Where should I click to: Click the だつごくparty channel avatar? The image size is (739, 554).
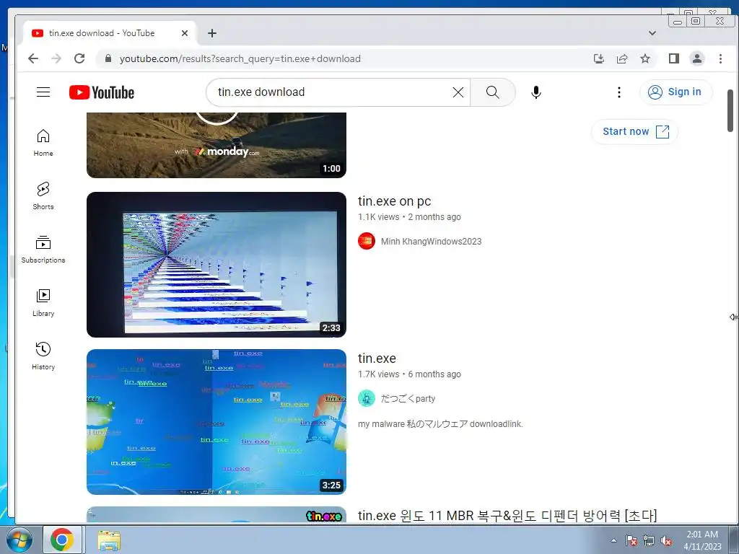click(x=367, y=398)
